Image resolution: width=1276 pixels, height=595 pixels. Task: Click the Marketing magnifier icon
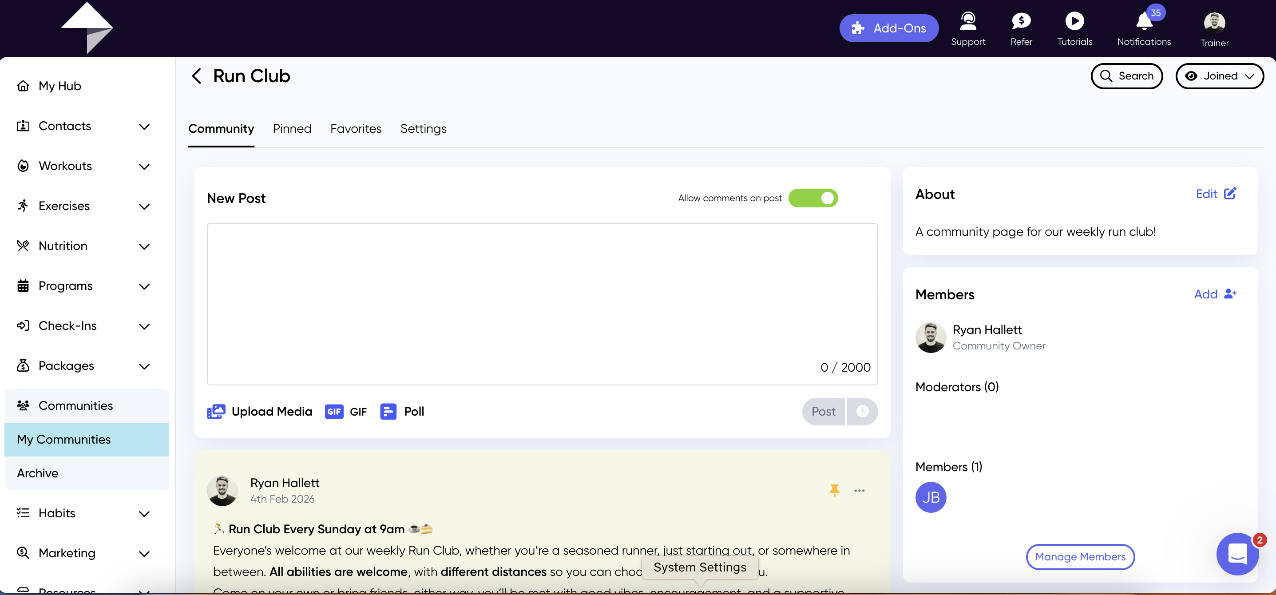pyautogui.click(x=23, y=553)
